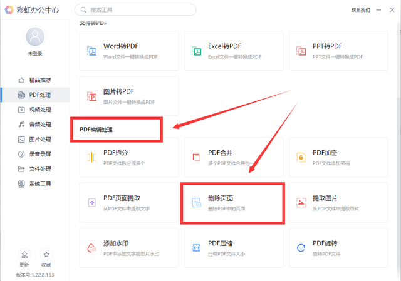
Task: Select the PDF拆分 split icon
Action: point(91,157)
